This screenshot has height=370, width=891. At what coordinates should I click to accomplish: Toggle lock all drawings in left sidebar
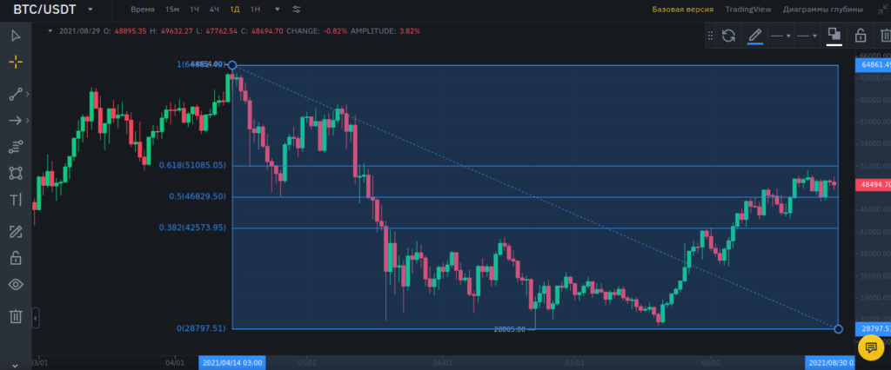pos(16,258)
